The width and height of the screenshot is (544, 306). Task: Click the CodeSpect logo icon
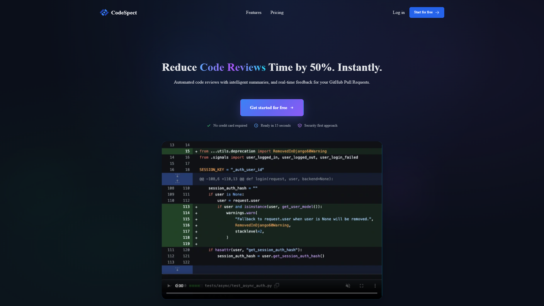104,13
